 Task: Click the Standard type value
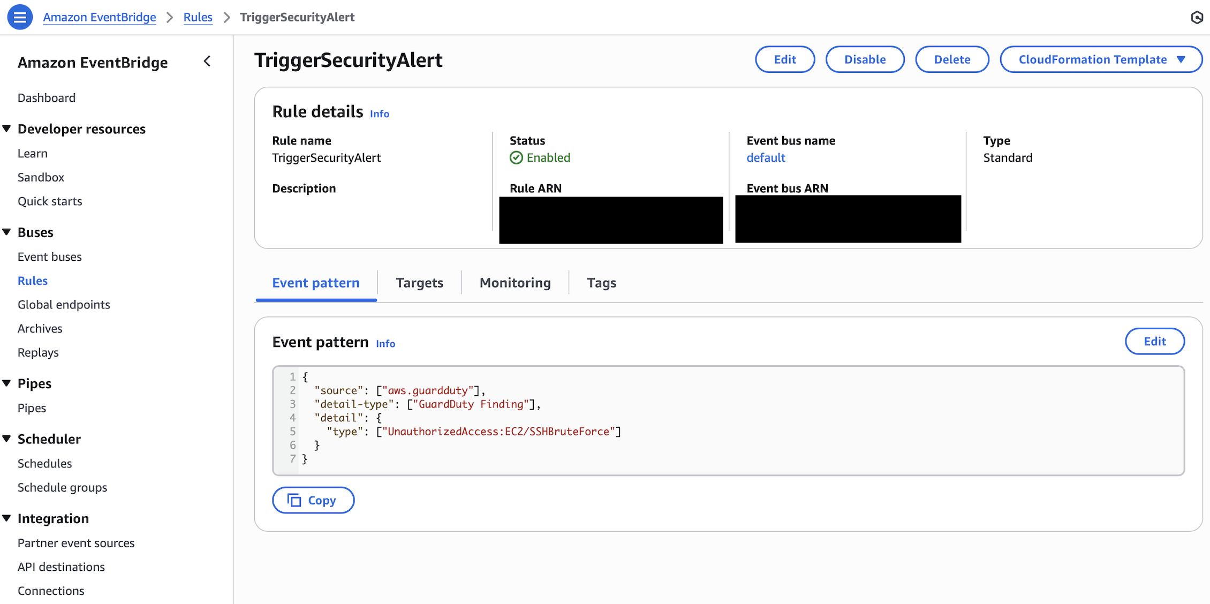pyautogui.click(x=1008, y=157)
